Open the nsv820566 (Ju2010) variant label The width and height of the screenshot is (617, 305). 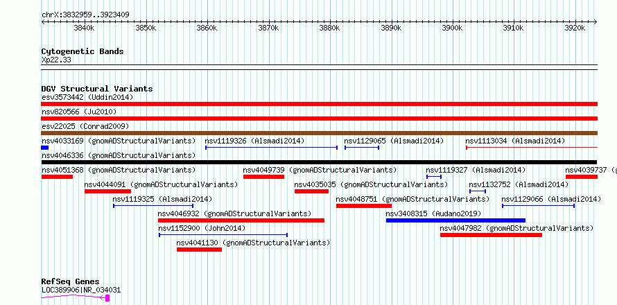pos(79,112)
